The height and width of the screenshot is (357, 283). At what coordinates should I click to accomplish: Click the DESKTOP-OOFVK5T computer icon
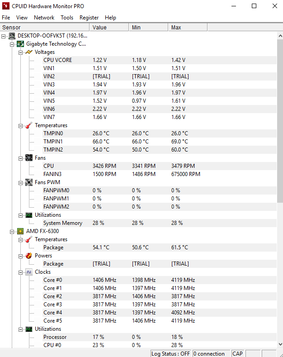12,36
